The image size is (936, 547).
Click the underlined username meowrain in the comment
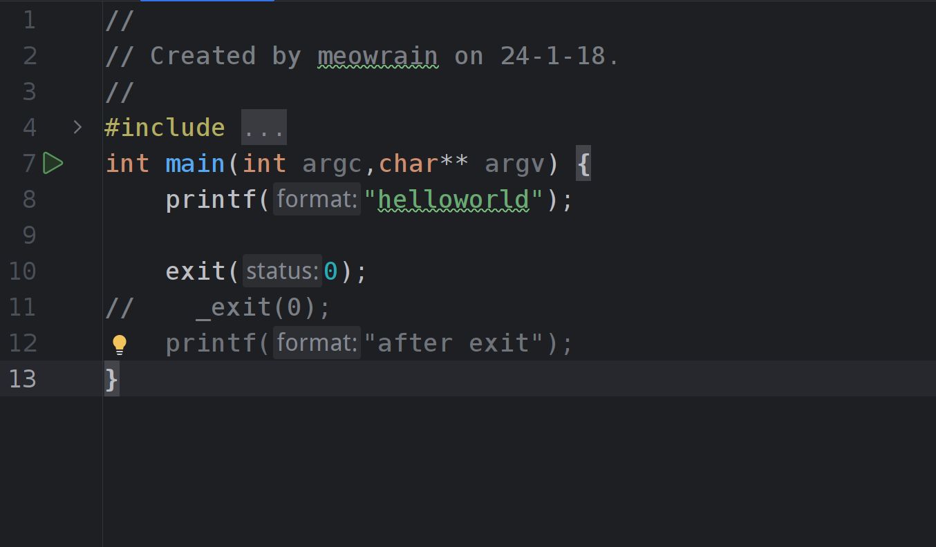377,57
